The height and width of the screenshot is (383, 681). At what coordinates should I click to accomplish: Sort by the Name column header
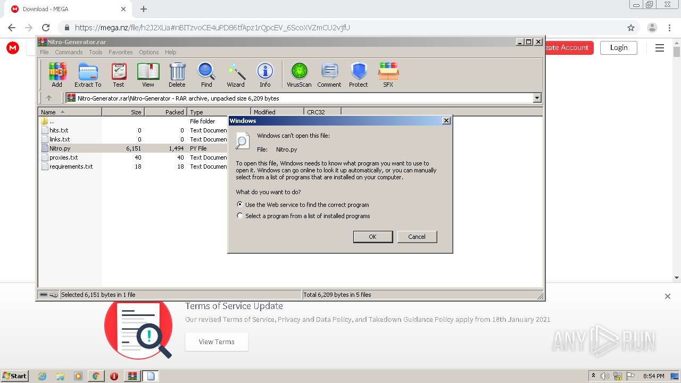click(70, 112)
